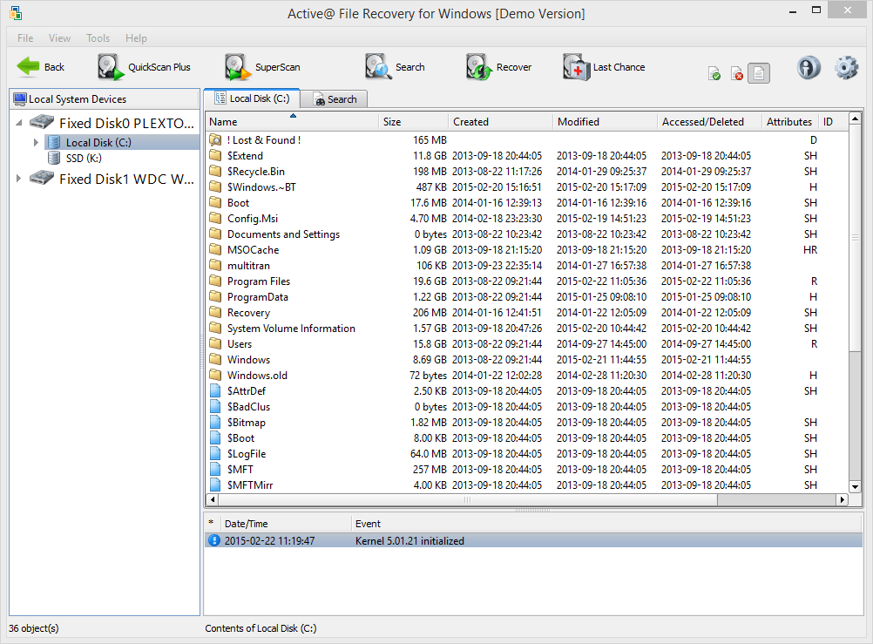The height and width of the screenshot is (644, 873).
Task: Sort log by Date/Time column header
Action: coord(286,524)
